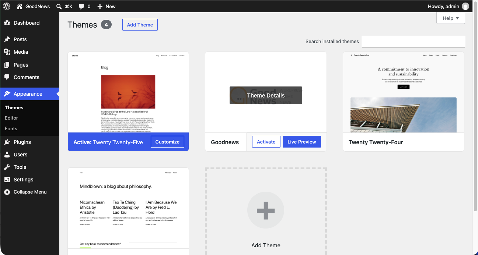Click the Collapse Menu arrow icon
This screenshot has width=478, height=255.
[7, 192]
